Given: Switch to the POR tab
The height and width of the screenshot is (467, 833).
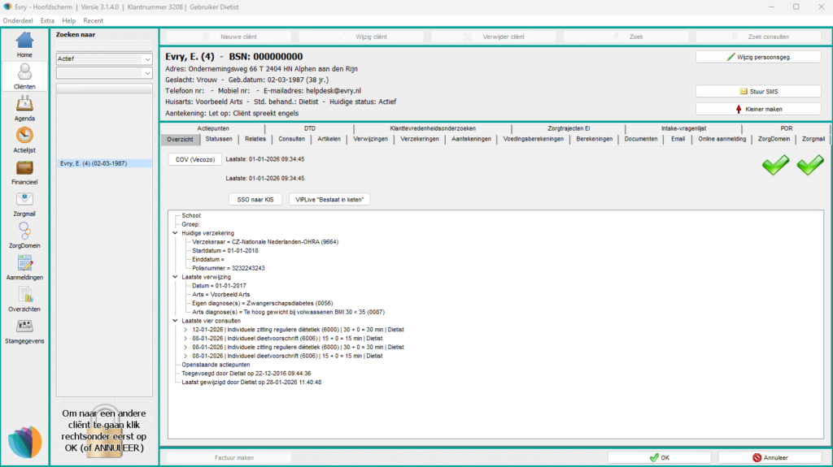Looking at the screenshot, I should pos(787,128).
